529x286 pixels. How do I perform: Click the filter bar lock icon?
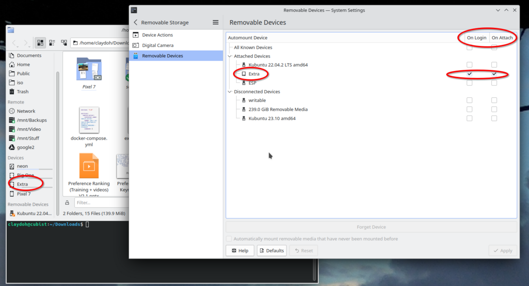click(x=67, y=203)
